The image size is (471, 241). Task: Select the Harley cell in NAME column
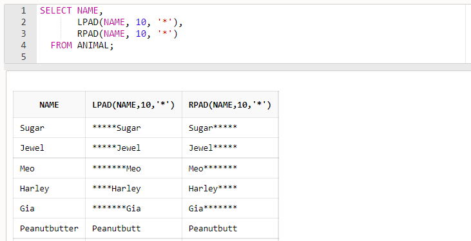click(49, 188)
